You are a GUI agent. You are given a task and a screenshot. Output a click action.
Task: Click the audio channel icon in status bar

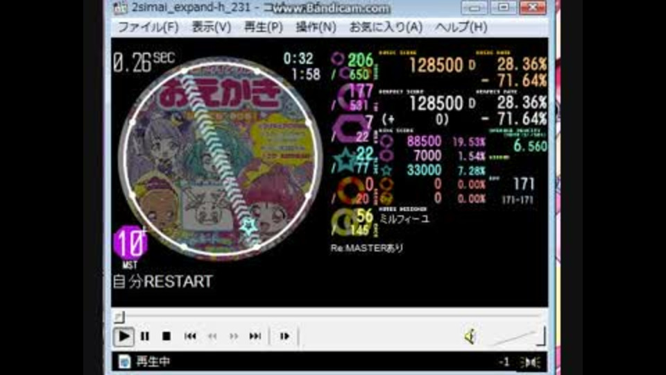click(530, 362)
